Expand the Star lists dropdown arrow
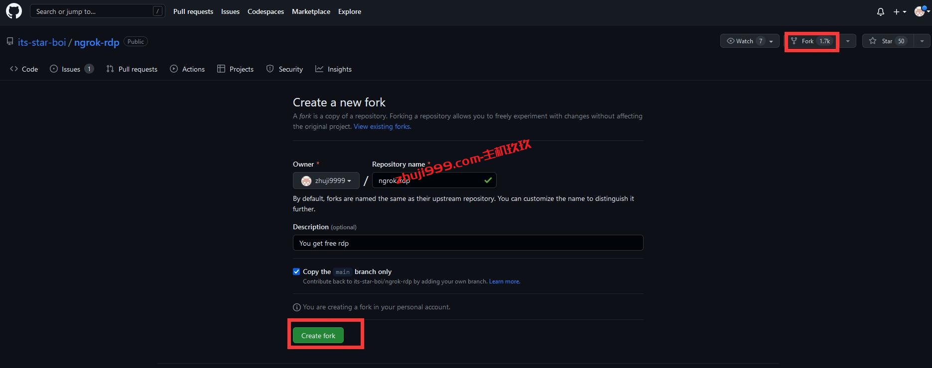The width and height of the screenshot is (932, 368). 922,41
